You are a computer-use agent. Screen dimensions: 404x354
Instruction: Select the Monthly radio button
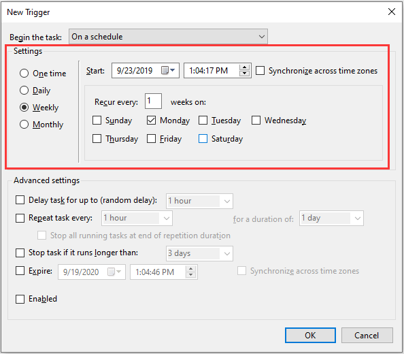point(24,125)
